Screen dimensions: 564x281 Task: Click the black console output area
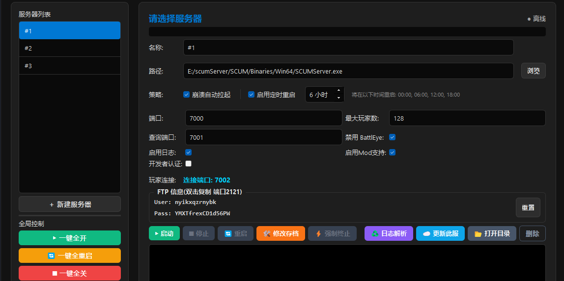tap(347, 263)
